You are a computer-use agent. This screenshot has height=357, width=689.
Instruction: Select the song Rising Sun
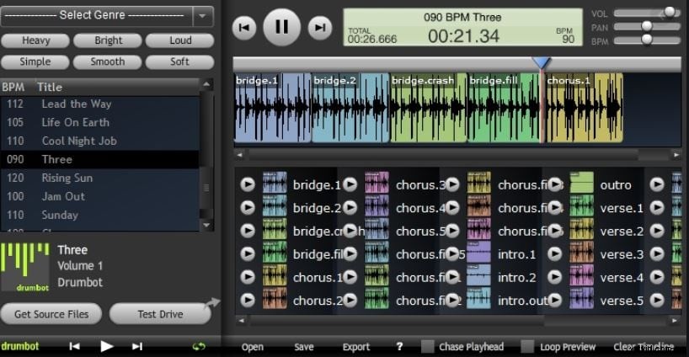pyautogui.click(x=99, y=178)
